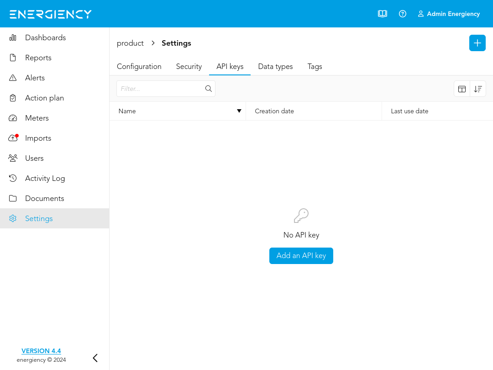Open Dashboards from the sidebar
This screenshot has width=493, height=370.
click(x=45, y=37)
